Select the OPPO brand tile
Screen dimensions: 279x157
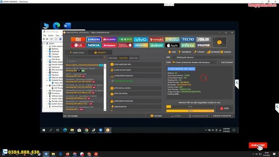tap(125, 39)
